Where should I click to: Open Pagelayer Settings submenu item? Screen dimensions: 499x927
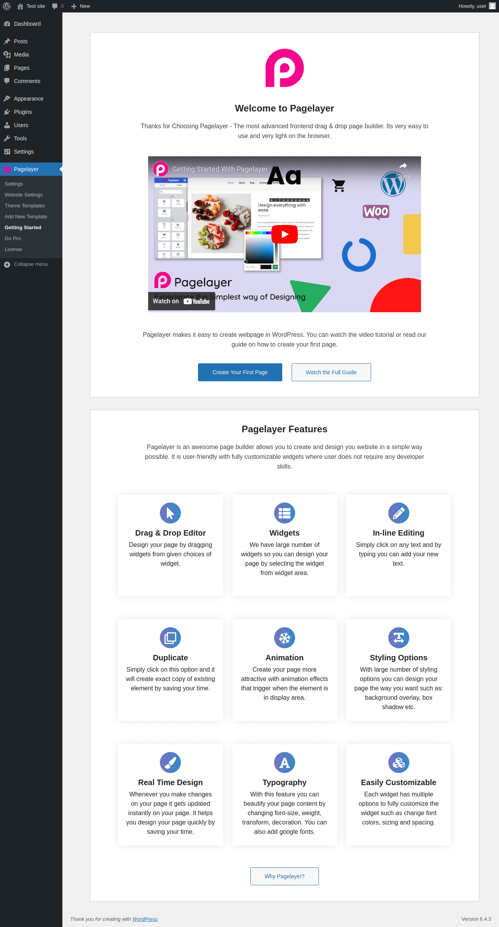31,184
